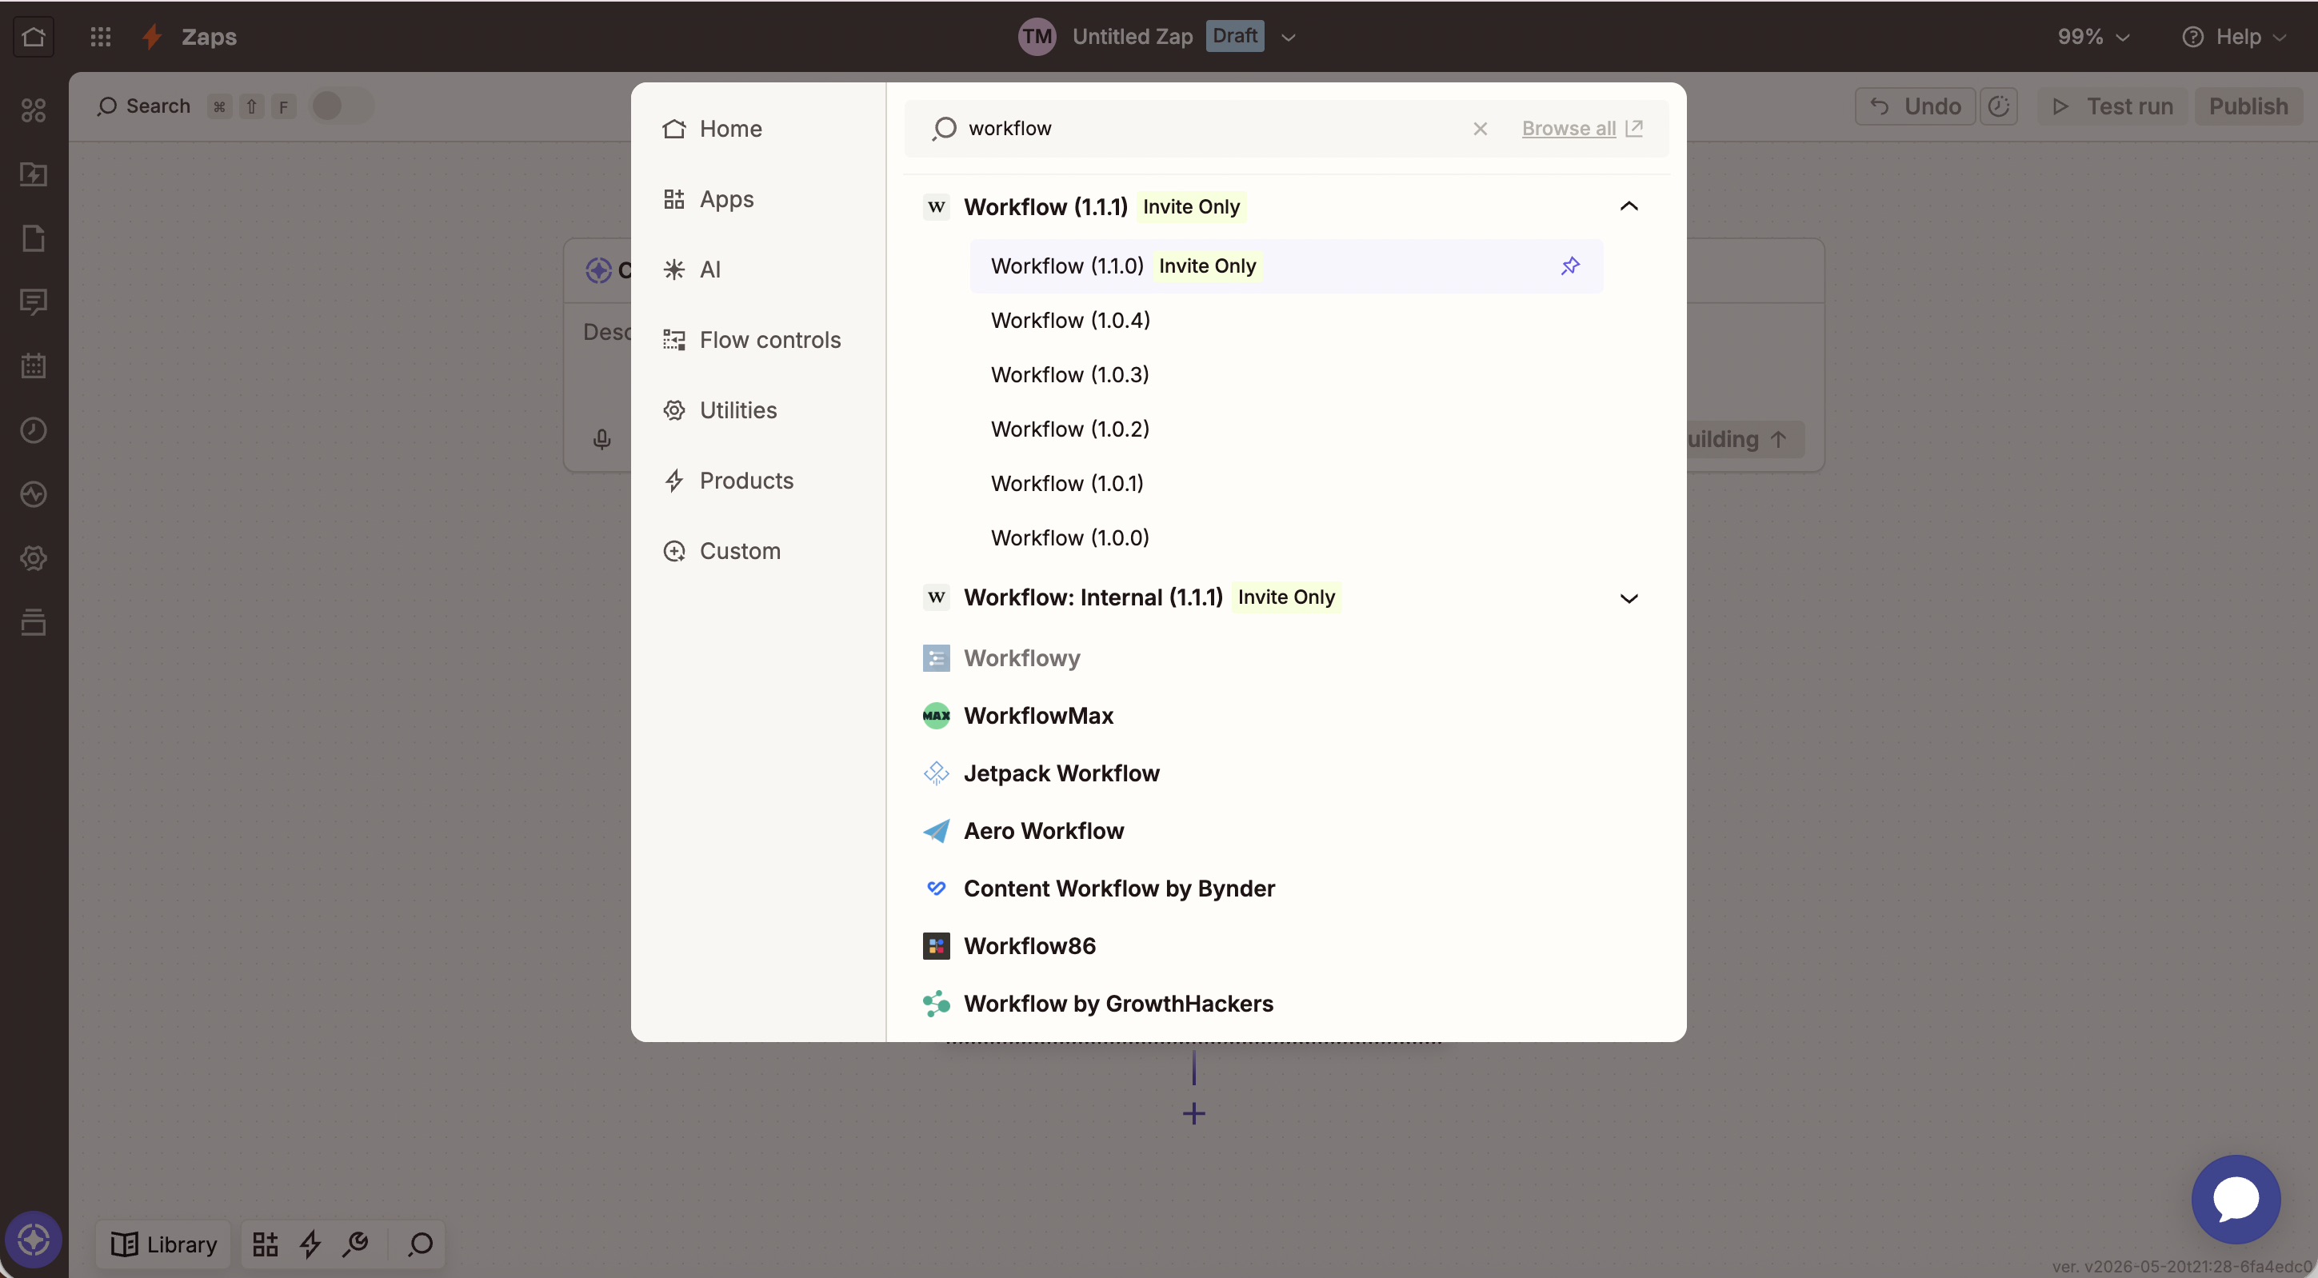Pin the Workflow (1.1.0) version
This screenshot has height=1278, width=2318.
pyautogui.click(x=1569, y=266)
